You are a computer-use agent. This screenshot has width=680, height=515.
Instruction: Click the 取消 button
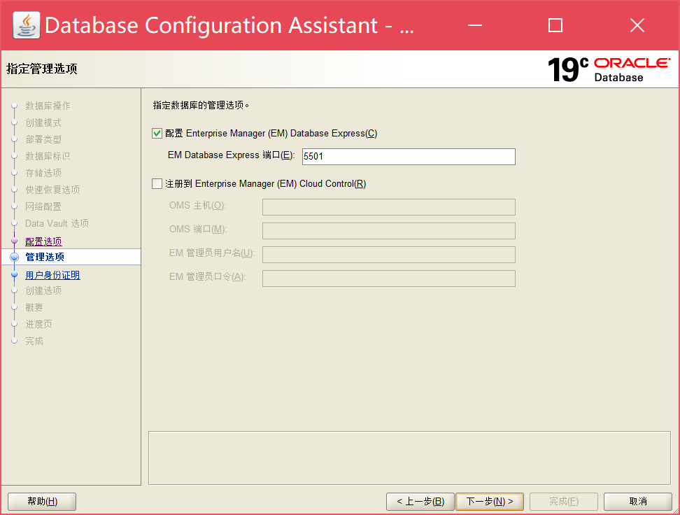(x=637, y=501)
